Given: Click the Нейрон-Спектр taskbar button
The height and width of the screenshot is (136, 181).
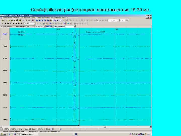Looking at the screenshot, I should [x=29, y=134].
